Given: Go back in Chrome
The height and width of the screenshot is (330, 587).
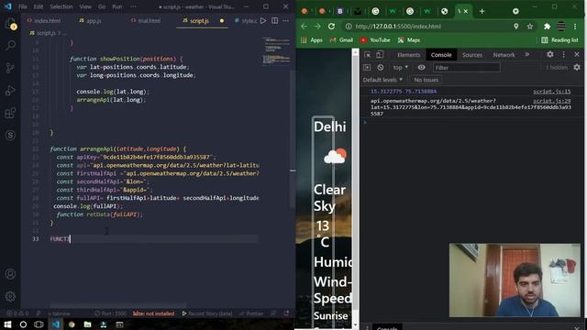Looking at the screenshot, I should click(304, 27).
